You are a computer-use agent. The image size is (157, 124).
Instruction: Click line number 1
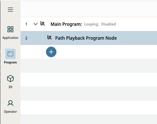[x=26, y=24]
